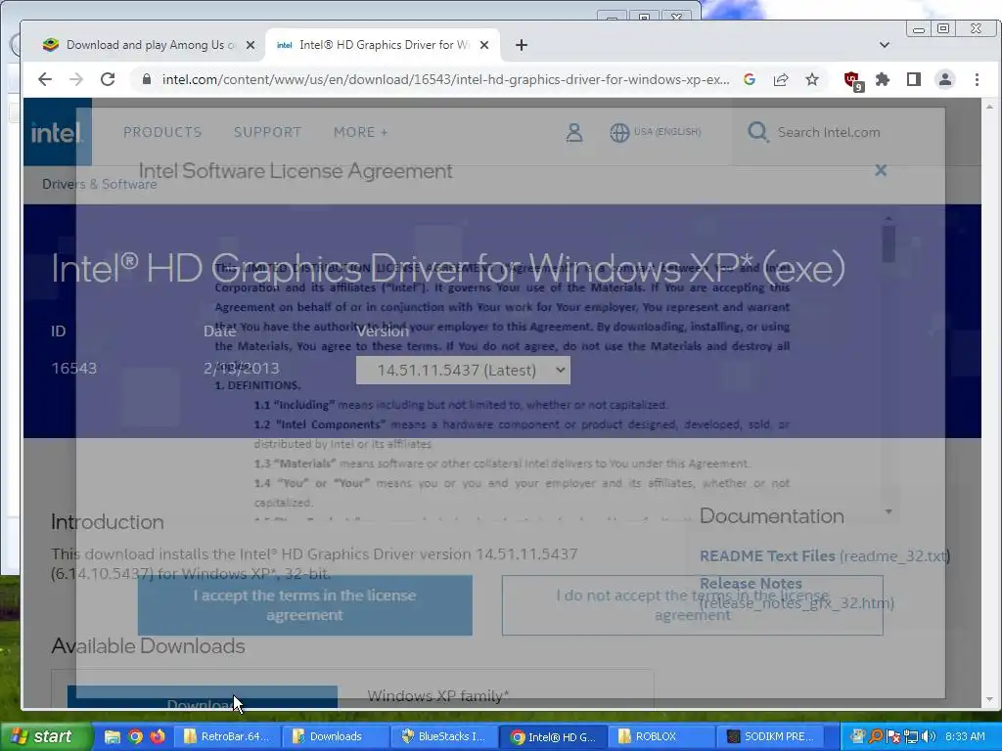Image resolution: width=1002 pixels, height=751 pixels.
Task: Toggle the Chrome side panel icon
Action: pyautogui.click(x=914, y=79)
